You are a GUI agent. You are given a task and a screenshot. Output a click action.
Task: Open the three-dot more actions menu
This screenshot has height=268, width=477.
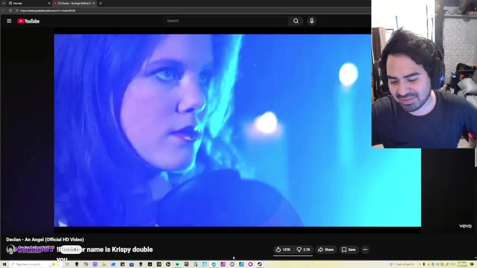365,250
